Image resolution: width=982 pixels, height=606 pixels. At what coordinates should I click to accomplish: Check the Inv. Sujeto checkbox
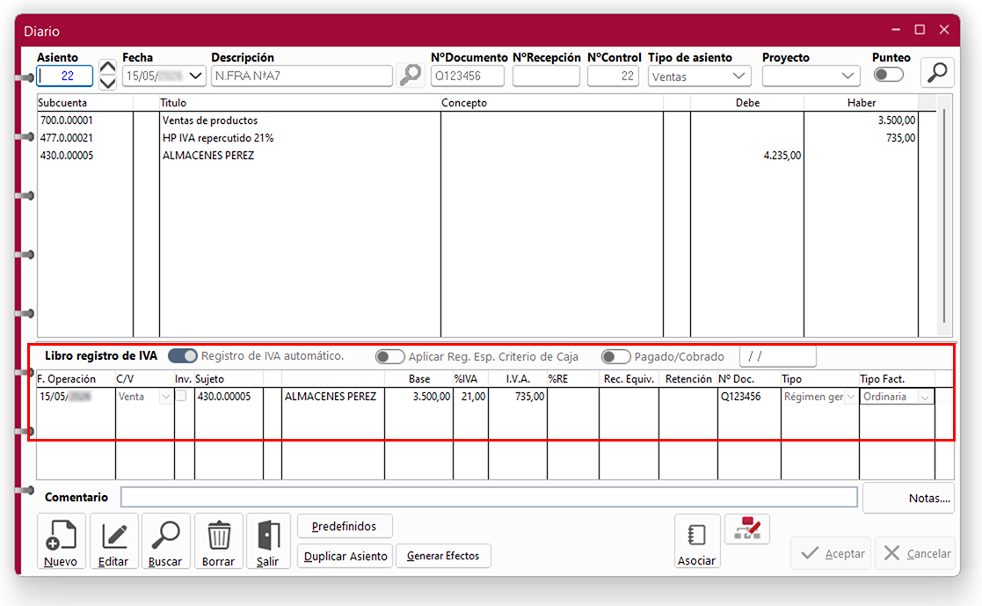(181, 397)
